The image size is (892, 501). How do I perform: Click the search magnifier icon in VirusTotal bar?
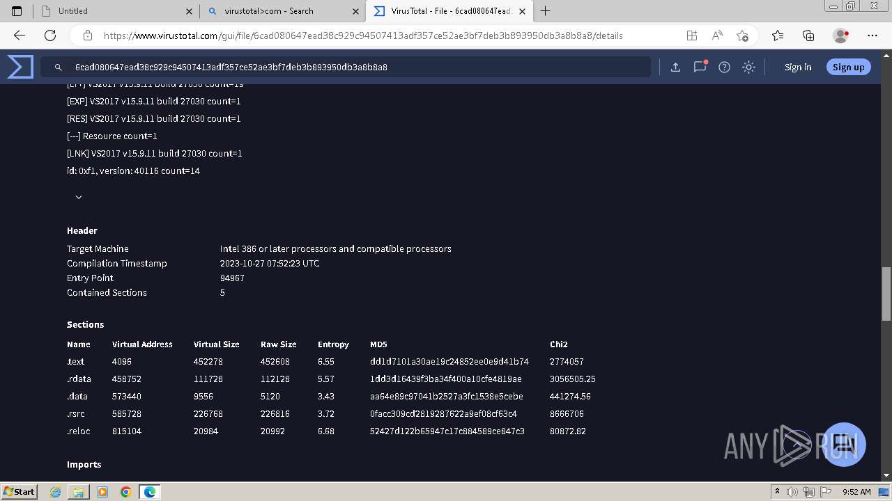point(59,67)
